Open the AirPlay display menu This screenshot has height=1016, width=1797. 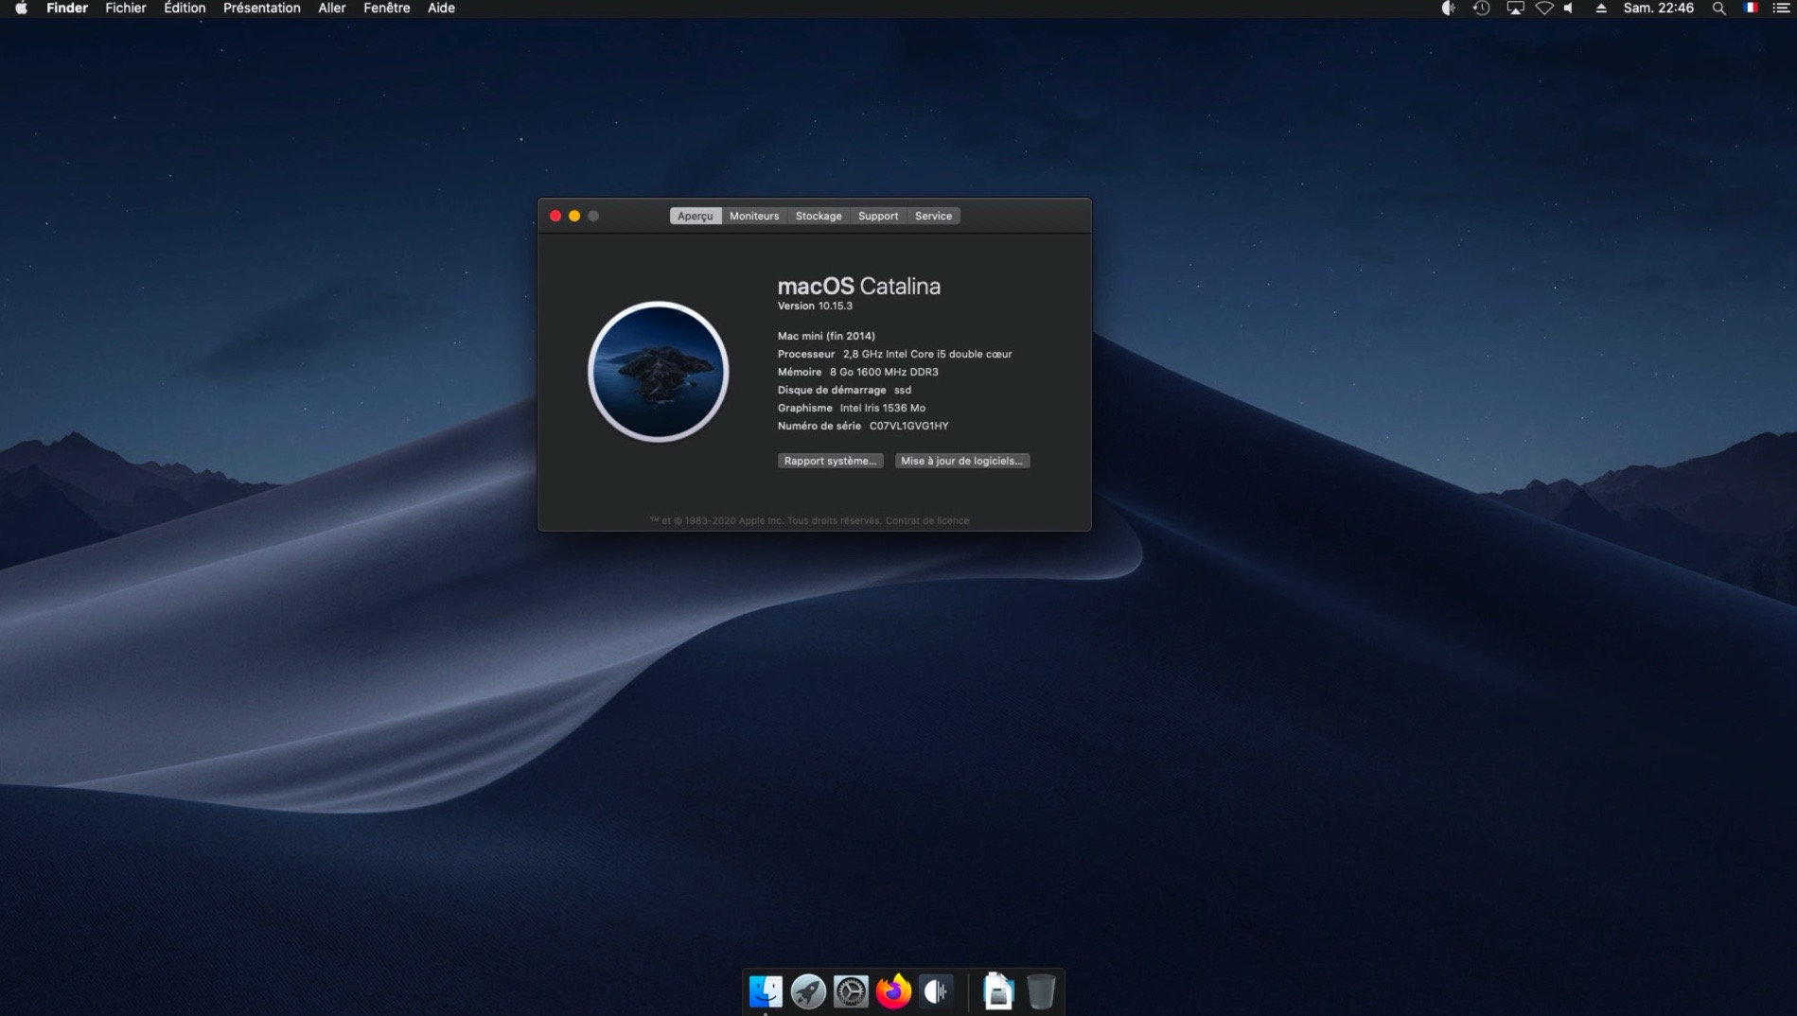(1515, 9)
